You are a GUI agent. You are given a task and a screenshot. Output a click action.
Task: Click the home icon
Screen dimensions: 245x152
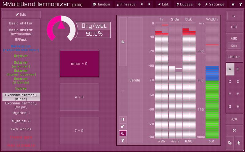click(233, 4)
